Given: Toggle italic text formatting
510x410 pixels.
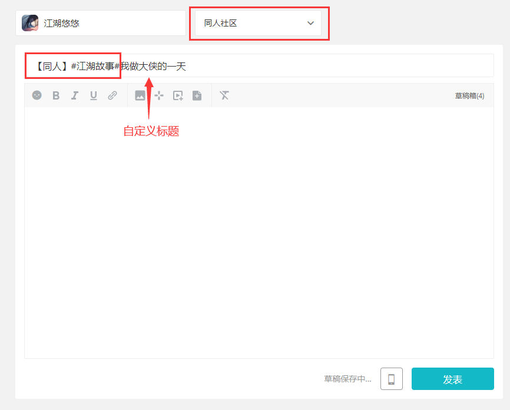Looking at the screenshot, I should point(75,95).
